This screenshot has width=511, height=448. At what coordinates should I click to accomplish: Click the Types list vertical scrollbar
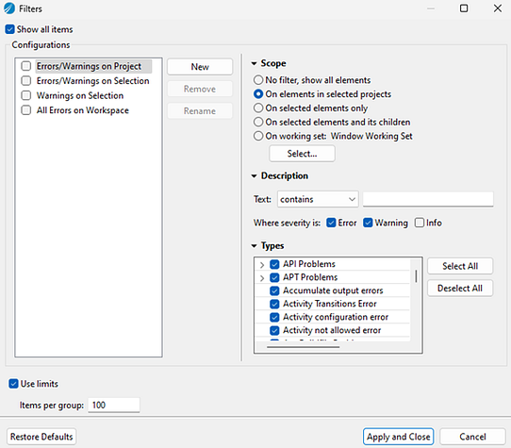click(x=416, y=276)
